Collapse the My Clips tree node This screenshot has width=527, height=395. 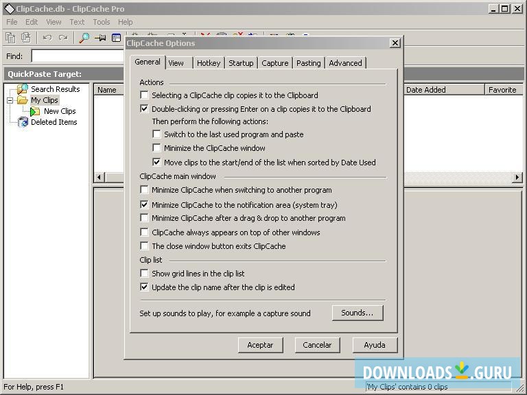point(10,100)
